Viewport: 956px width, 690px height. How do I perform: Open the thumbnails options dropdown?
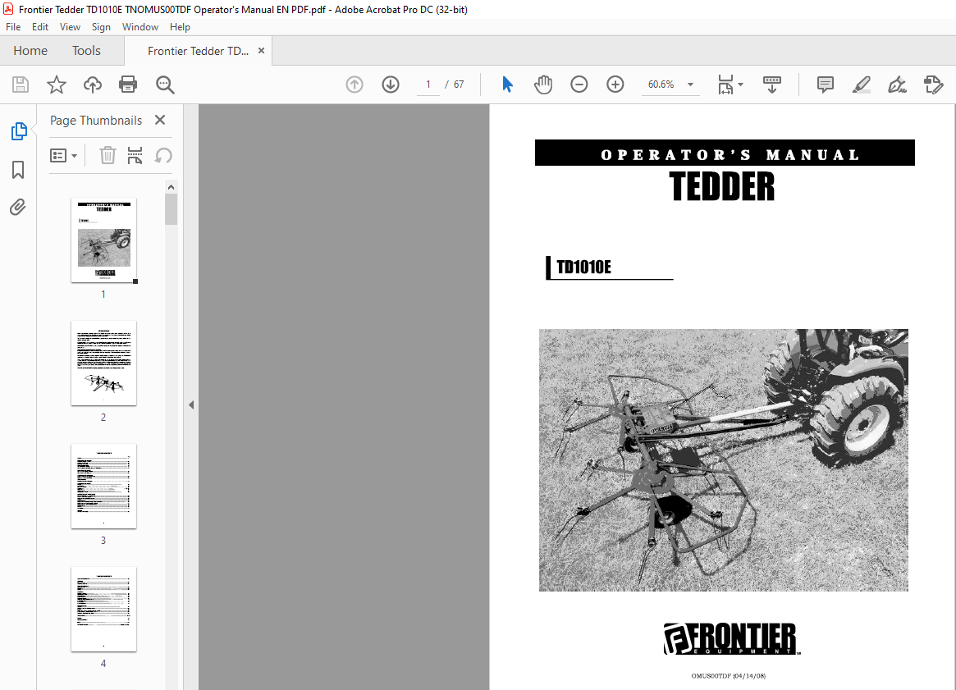[x=63, y=155]
